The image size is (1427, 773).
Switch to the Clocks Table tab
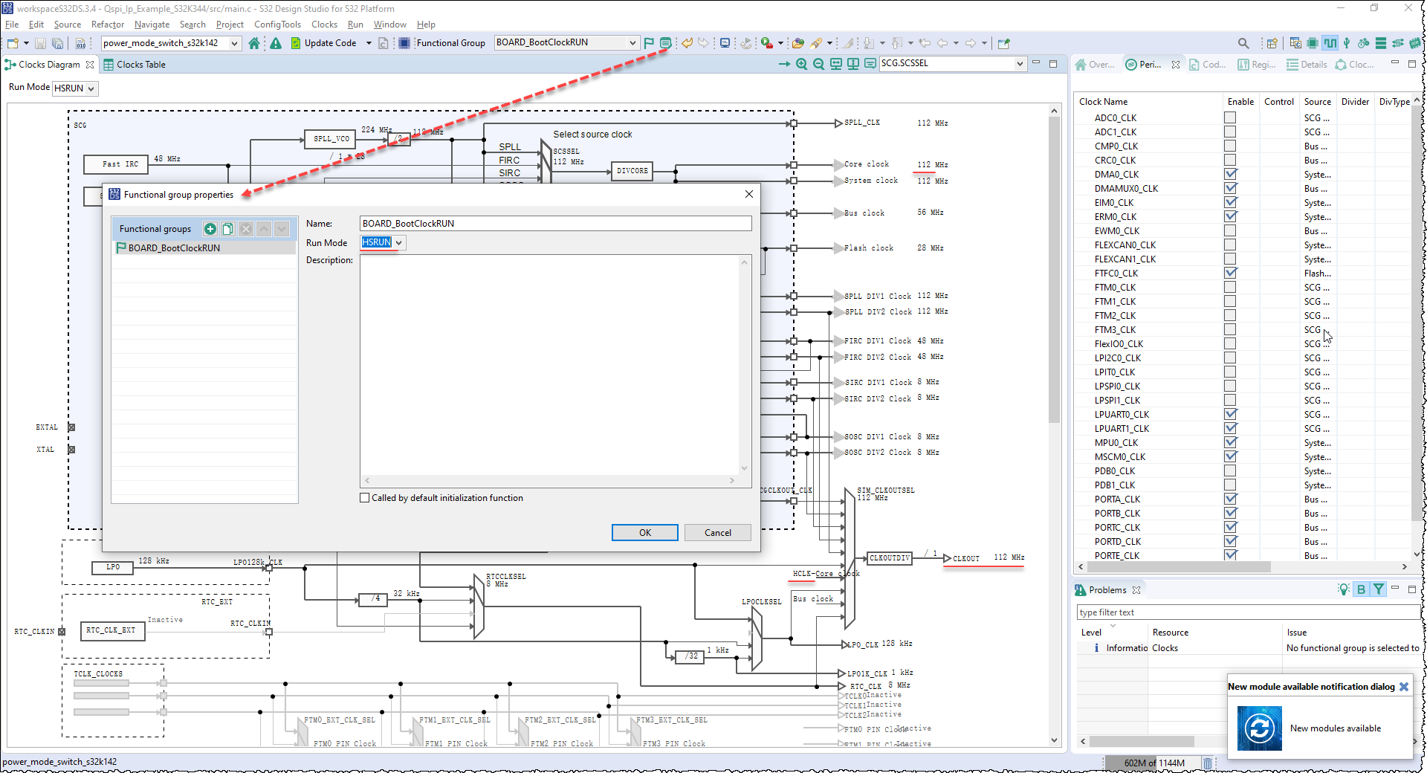click(x=140, y=65)
